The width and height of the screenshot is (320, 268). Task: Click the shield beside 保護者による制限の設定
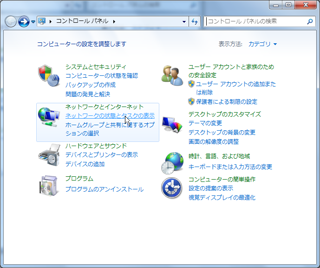click(191, 101)
